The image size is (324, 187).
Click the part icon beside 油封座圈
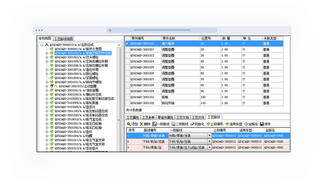(52, 90)
